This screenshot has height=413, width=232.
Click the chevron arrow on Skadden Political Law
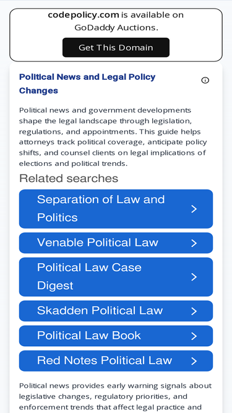[x=194, y=311]
